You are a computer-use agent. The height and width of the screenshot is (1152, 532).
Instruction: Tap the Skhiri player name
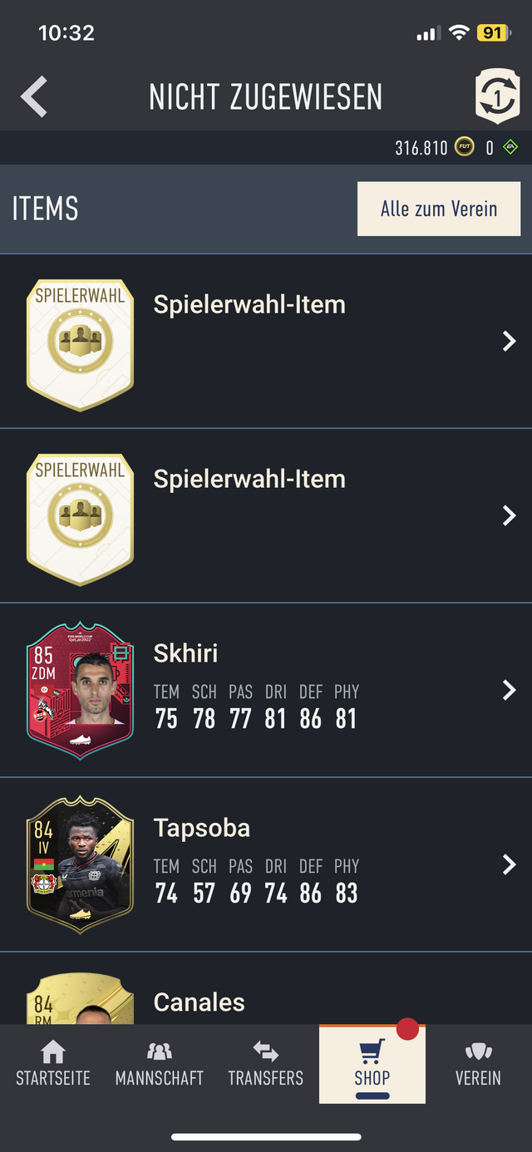[186, 653]
